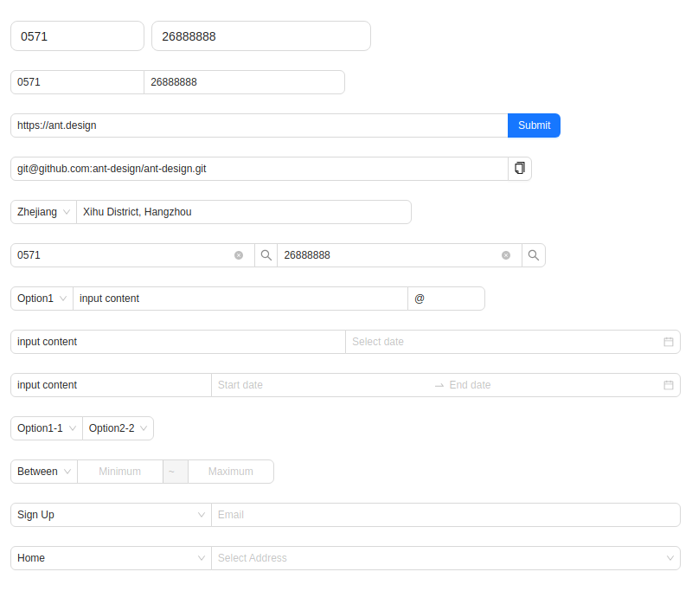Open the Home address type dropdown
The width and height of the screenshot is (692, 591).
[x=110, y=558]
